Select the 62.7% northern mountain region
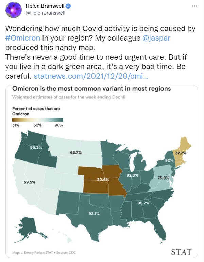 point(75,153)
